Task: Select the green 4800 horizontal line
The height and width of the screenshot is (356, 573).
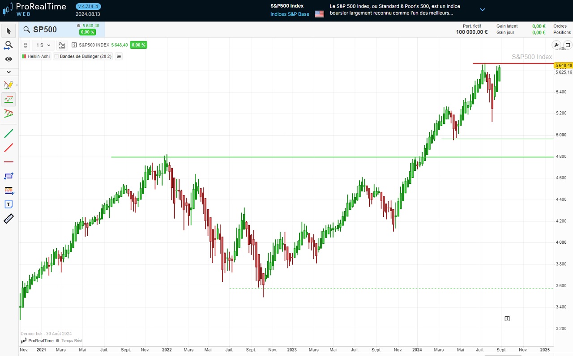Action: pyautogui.click(x=332, y=157)
